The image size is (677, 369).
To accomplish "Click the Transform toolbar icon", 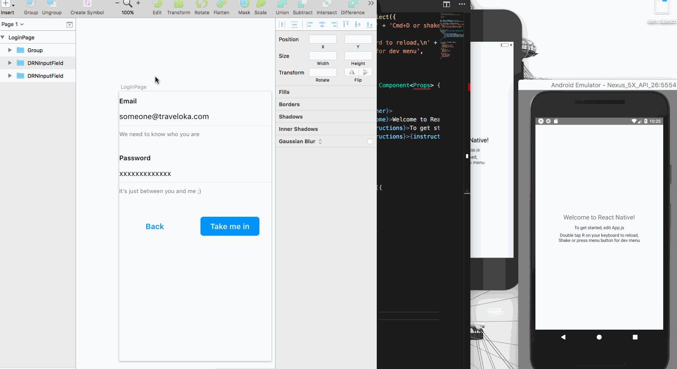I will tap(179, 3).
